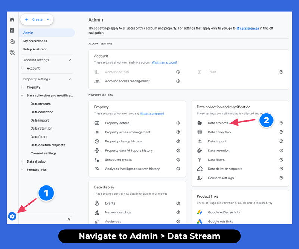Open Audiences in Data display card
Screen dimensions: 299x249
click(x=113, y=222)
